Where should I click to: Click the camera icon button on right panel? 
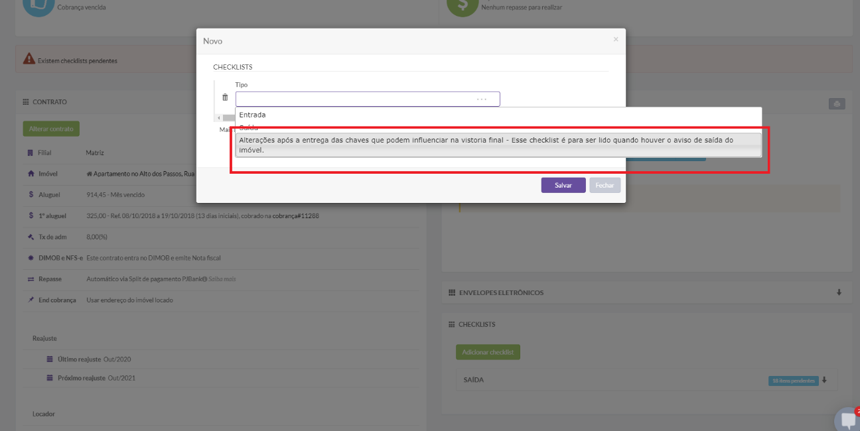coord(836,104)
